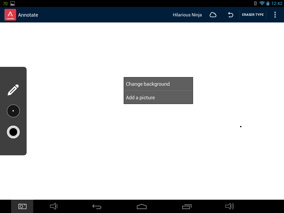Tap the picture notification icon in status bar
This screenshot has height=213, width=284.
(12, 3)
